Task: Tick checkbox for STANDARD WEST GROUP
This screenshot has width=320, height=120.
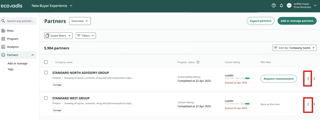Action: (46, 98)
